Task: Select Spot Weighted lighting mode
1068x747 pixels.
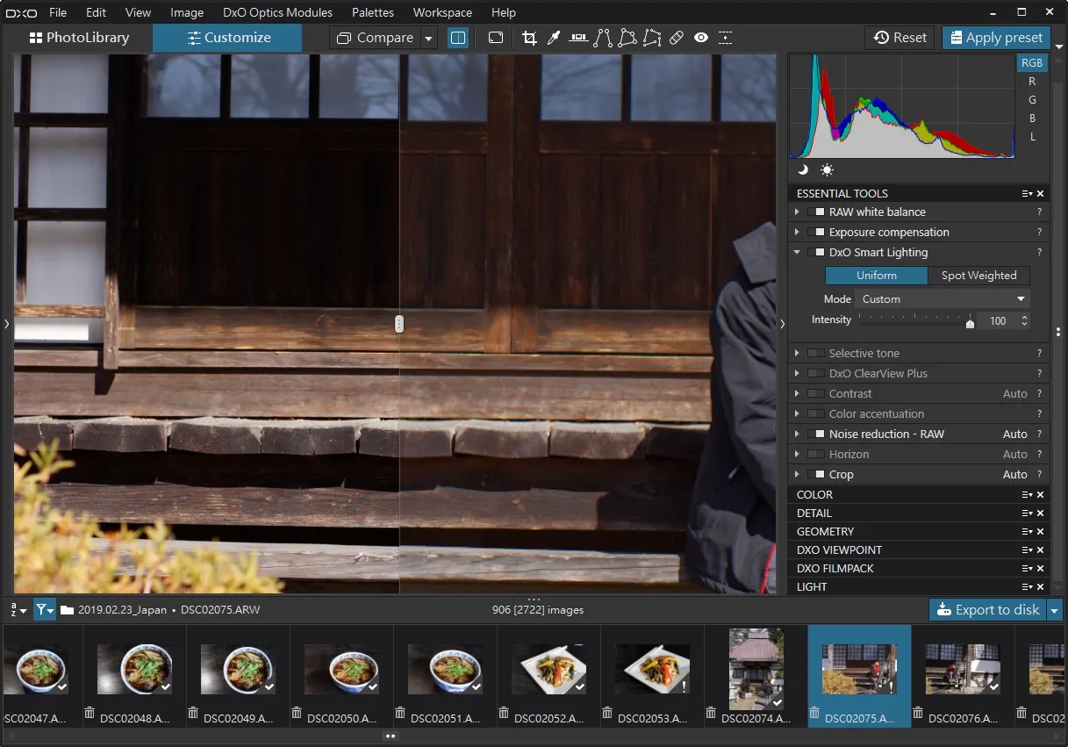Action: click(978, 276)
